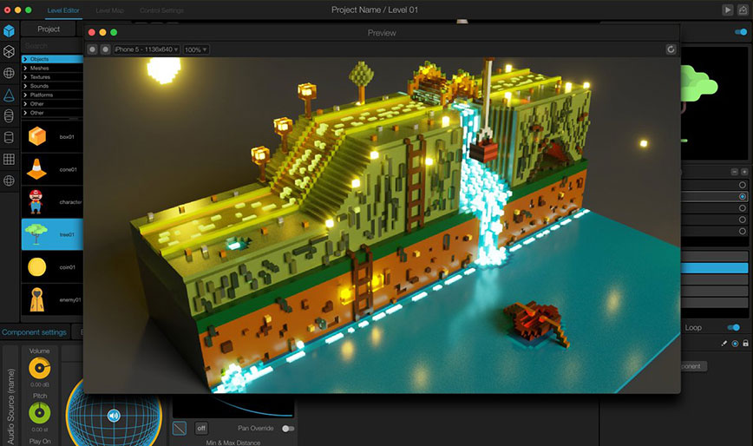Select the wireframe cube sidebar icon
The width and height of the screenshot is (753, 446).
pos(9,51)
